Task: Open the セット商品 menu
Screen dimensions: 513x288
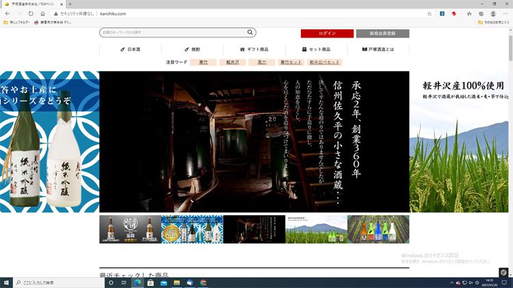Action: [317, 49]
